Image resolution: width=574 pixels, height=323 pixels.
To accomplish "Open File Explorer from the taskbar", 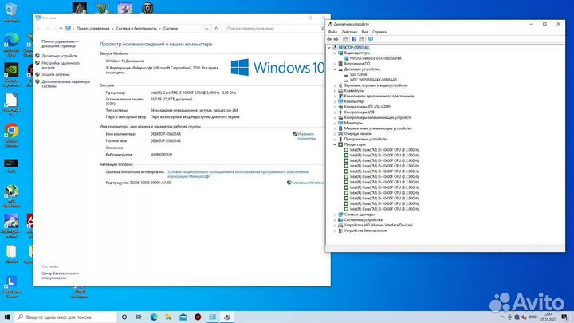I will tap(168, 317).
